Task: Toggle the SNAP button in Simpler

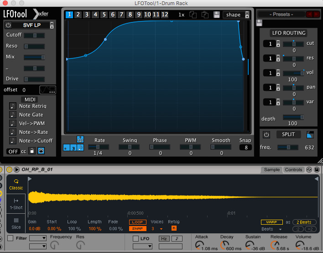Action: coord(138,228)
